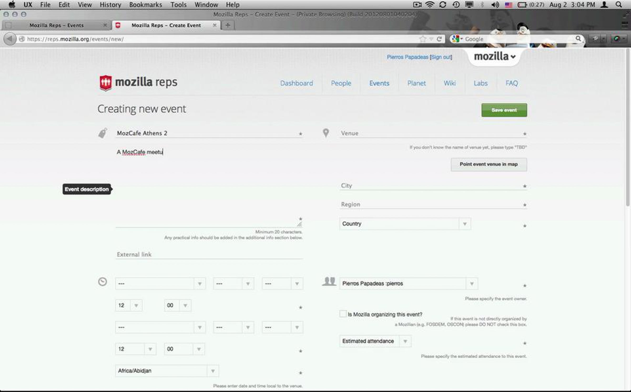Check 'Is Mozilla organizing this event?' box
This screenshot has height=392, width=631.
click(x=343, y=314)
